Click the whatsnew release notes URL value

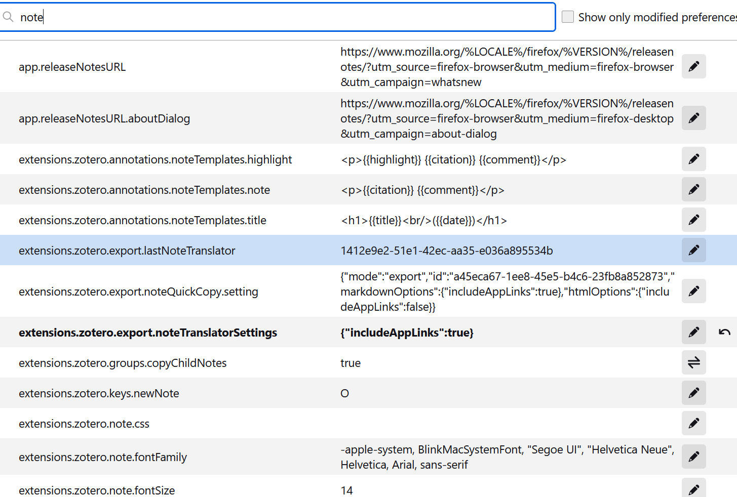tap(507, 67)
